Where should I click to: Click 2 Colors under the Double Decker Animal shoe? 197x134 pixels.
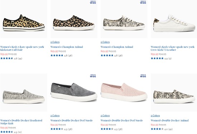coord(155,116)
